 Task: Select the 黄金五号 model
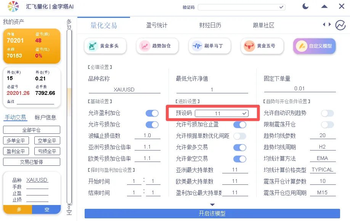262,46
